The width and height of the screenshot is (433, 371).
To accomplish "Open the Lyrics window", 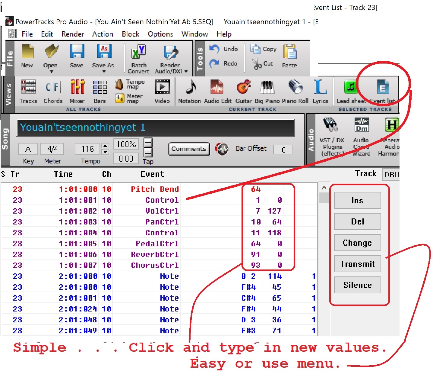I will (320, 91).
